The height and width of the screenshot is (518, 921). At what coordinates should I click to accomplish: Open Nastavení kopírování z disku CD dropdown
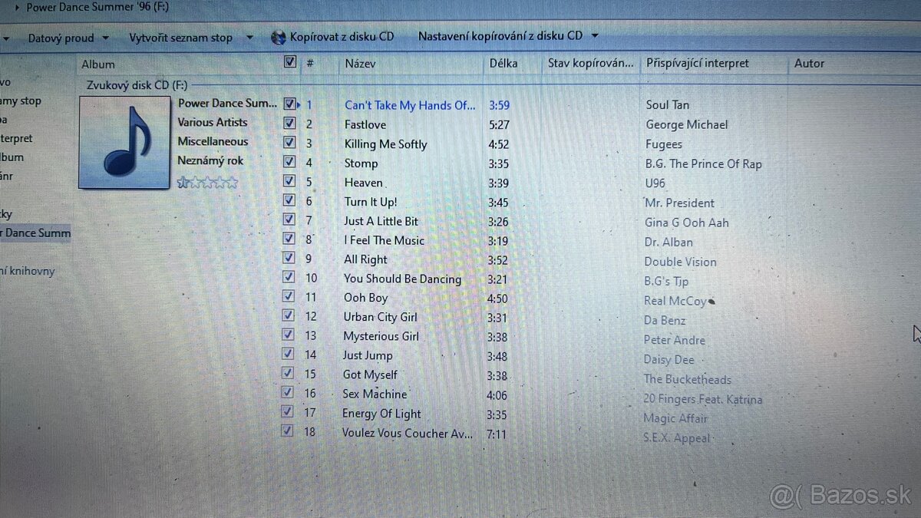pyautogui.click(x=508, y=36)
